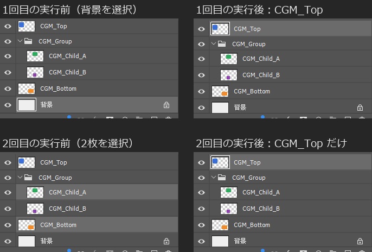Click CGM_Bottom name in 2回目の実行後 panel
This screenshot has height=252, width=372.
[252, 225]
